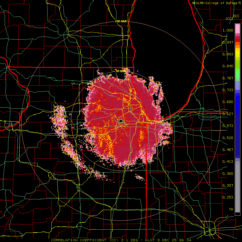Select the 0.520 legend value
This screenshot has height=242, width=242.
click(228, 138)
